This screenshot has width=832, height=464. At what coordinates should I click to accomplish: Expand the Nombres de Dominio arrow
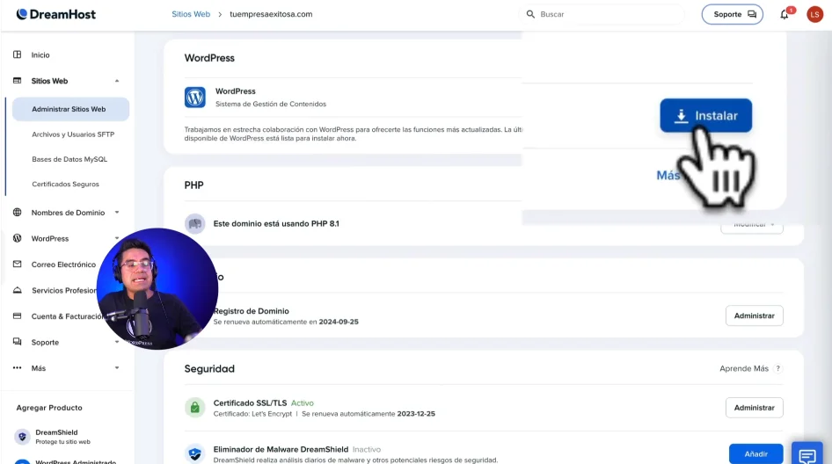coord(117,213)
